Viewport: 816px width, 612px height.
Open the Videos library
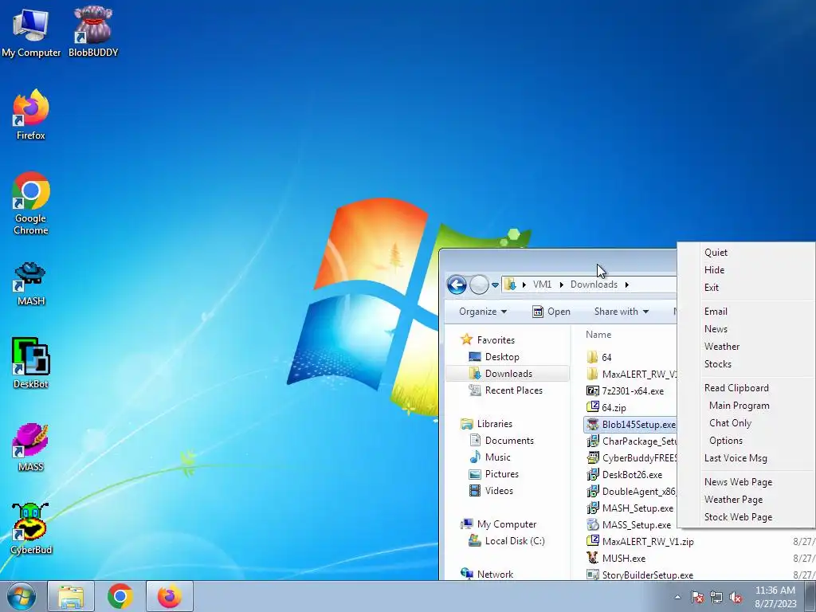pyautogui.click(x=499, y=490)
